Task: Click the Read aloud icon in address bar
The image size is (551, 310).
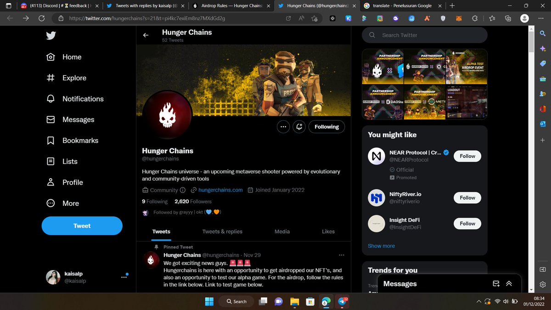Action: [x=301, y=18]
